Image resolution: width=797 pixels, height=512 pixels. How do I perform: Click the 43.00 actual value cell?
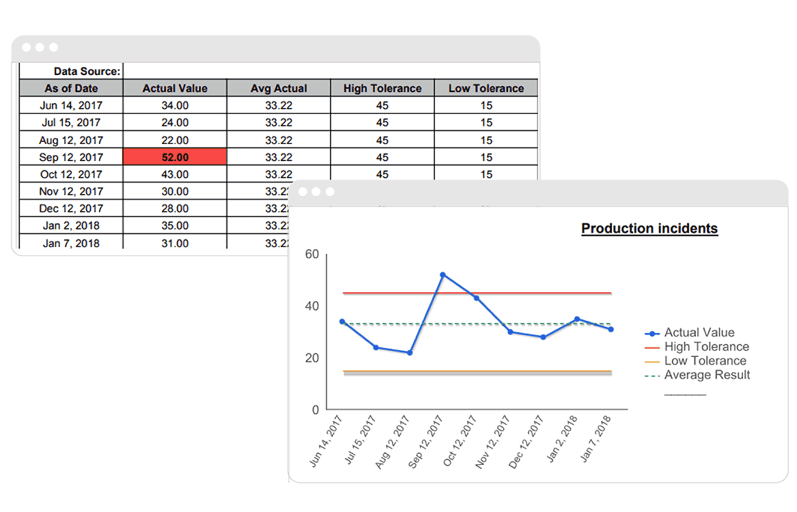click(x=175, y=174)
